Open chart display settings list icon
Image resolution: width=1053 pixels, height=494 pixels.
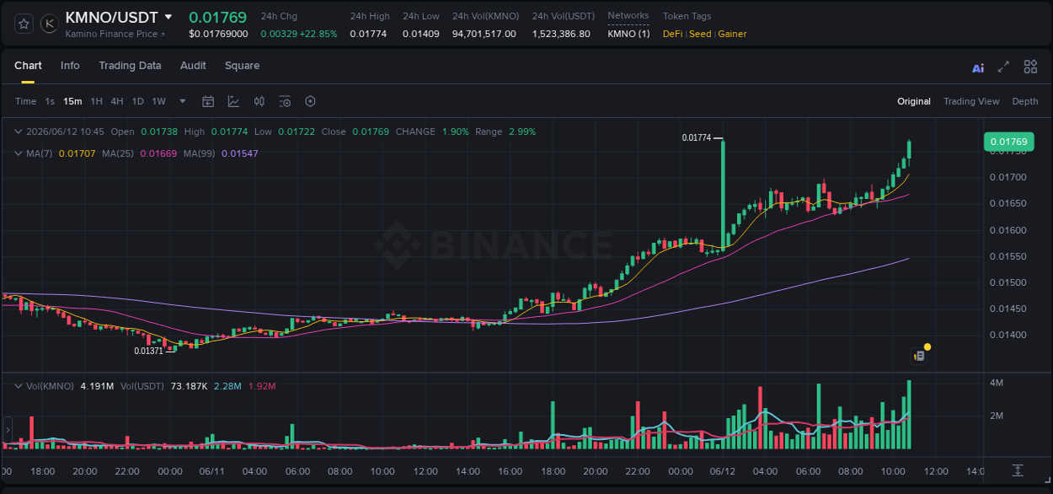pyautogui.click(x=285, y=101)
